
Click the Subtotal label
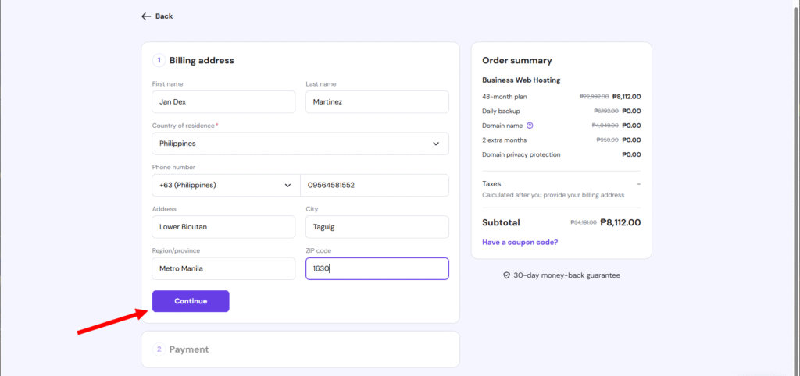click(501, 222)
